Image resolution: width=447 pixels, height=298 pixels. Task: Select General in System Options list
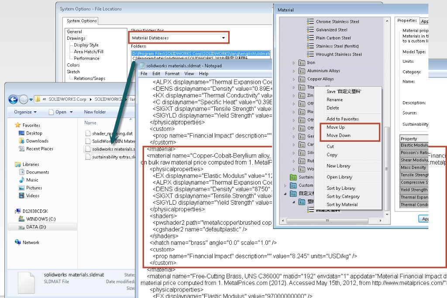point(74,31)
